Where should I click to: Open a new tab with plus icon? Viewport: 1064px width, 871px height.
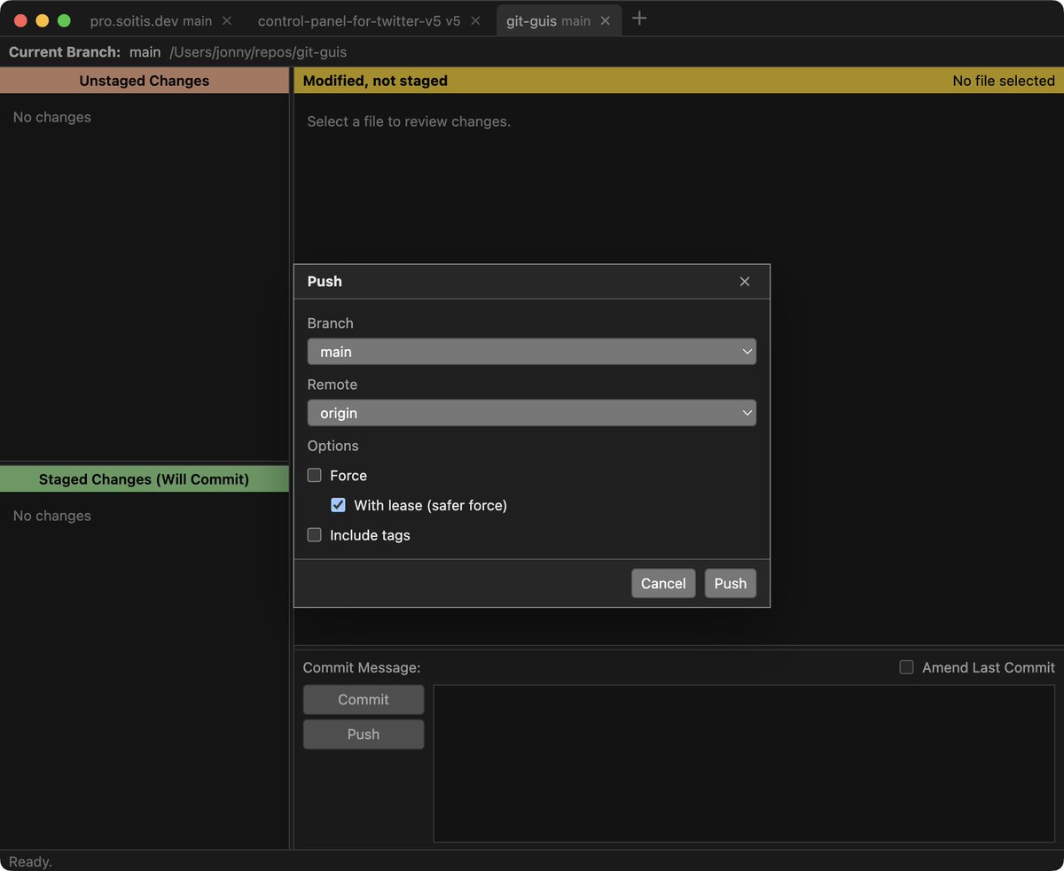point(639,19)
